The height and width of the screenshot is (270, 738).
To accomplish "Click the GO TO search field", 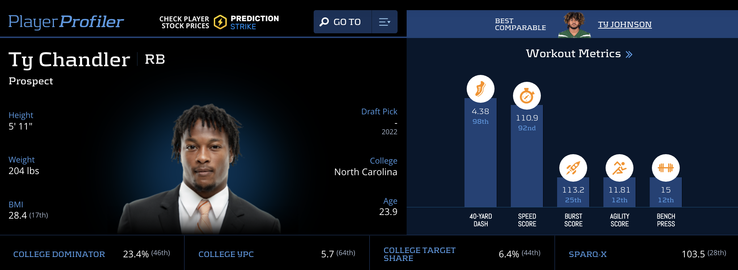I will [x=347, y=22].
